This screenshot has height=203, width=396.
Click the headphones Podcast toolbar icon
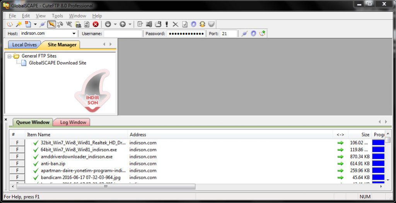202,24
